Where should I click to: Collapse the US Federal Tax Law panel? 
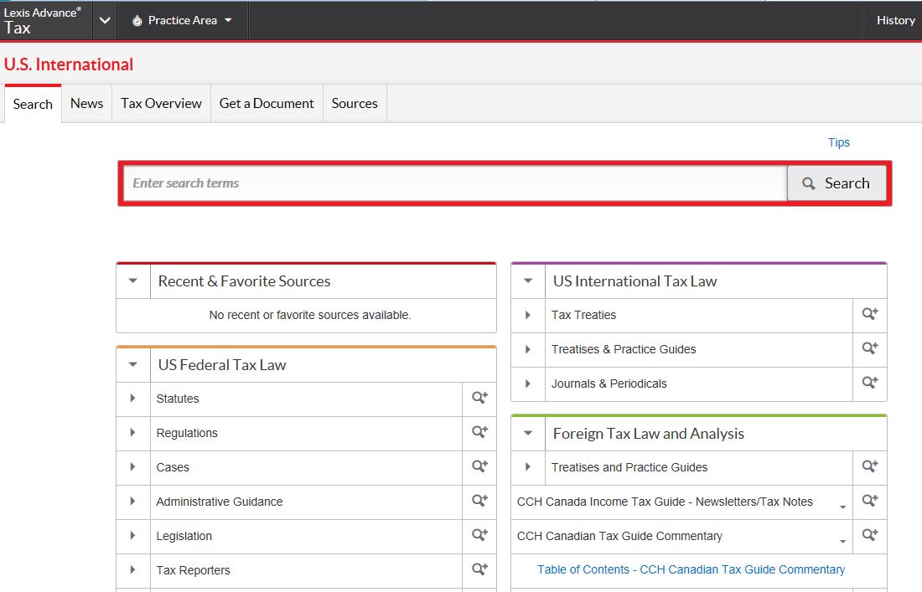(133, 365)
